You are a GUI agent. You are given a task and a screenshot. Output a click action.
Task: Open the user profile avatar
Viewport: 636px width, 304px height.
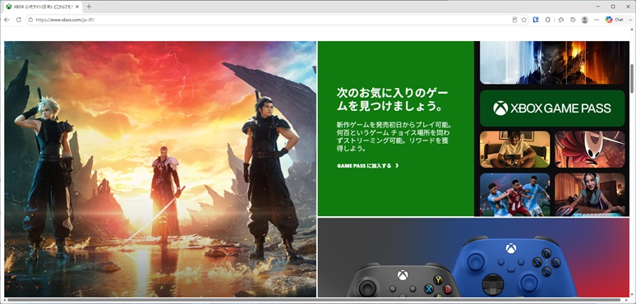pyautogui.click(x=584, y=20)
